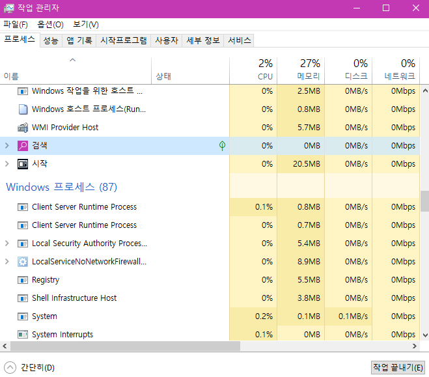Click the horizontal scrollbar right arrow

click(415, 346)
